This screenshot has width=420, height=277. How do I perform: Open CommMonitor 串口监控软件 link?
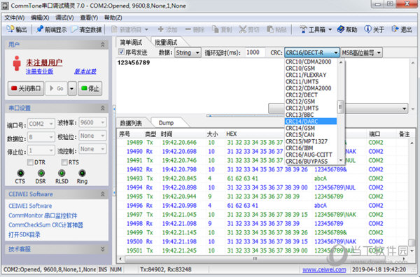click(43, 215)
